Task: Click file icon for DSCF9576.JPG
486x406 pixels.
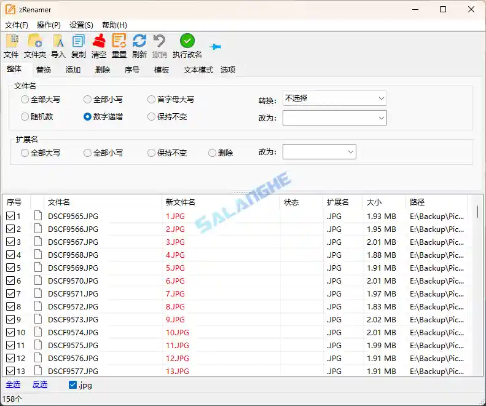Action: pos(38,357)
